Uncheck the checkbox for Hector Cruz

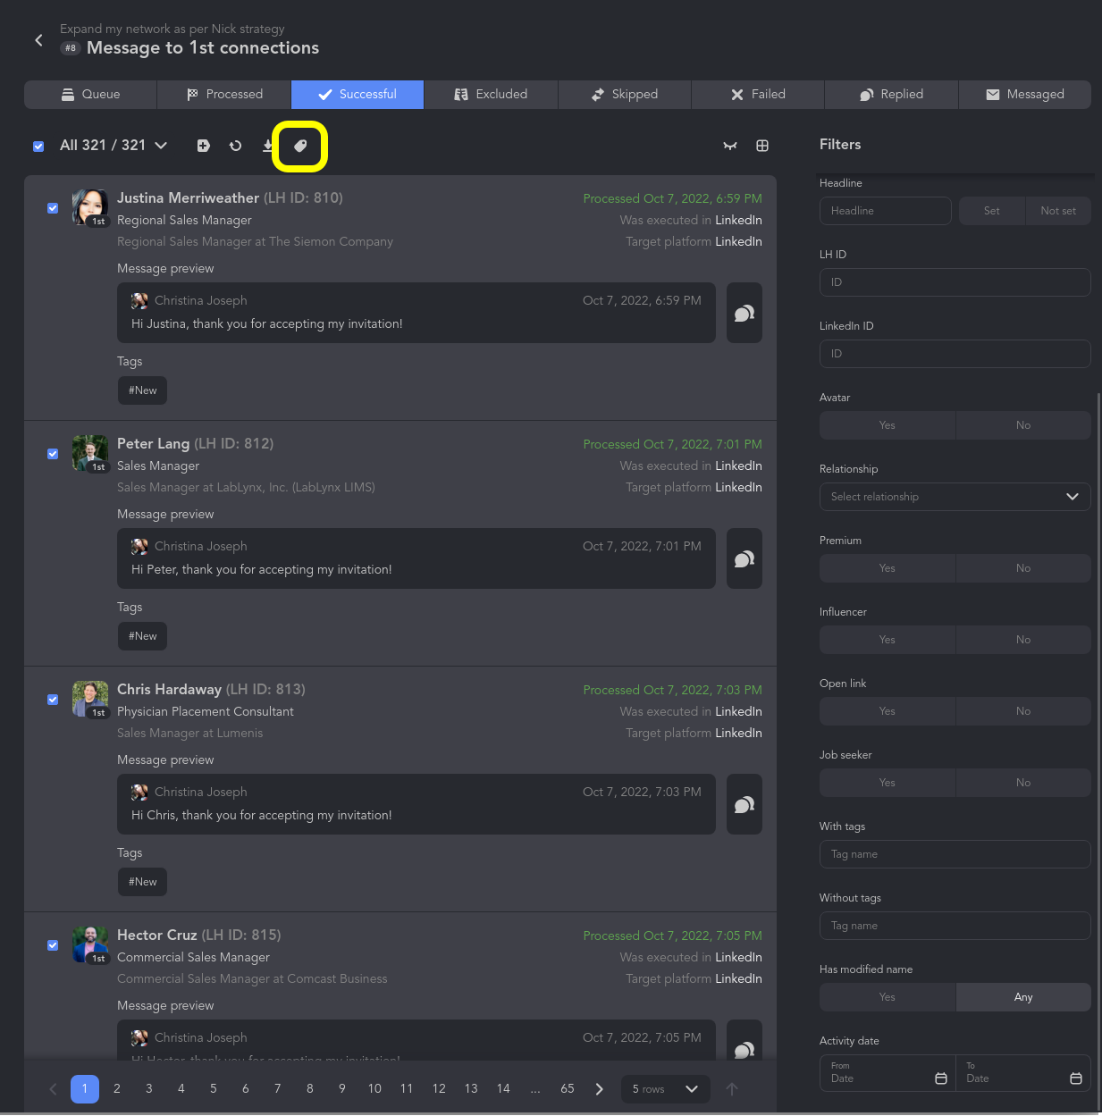53,945
